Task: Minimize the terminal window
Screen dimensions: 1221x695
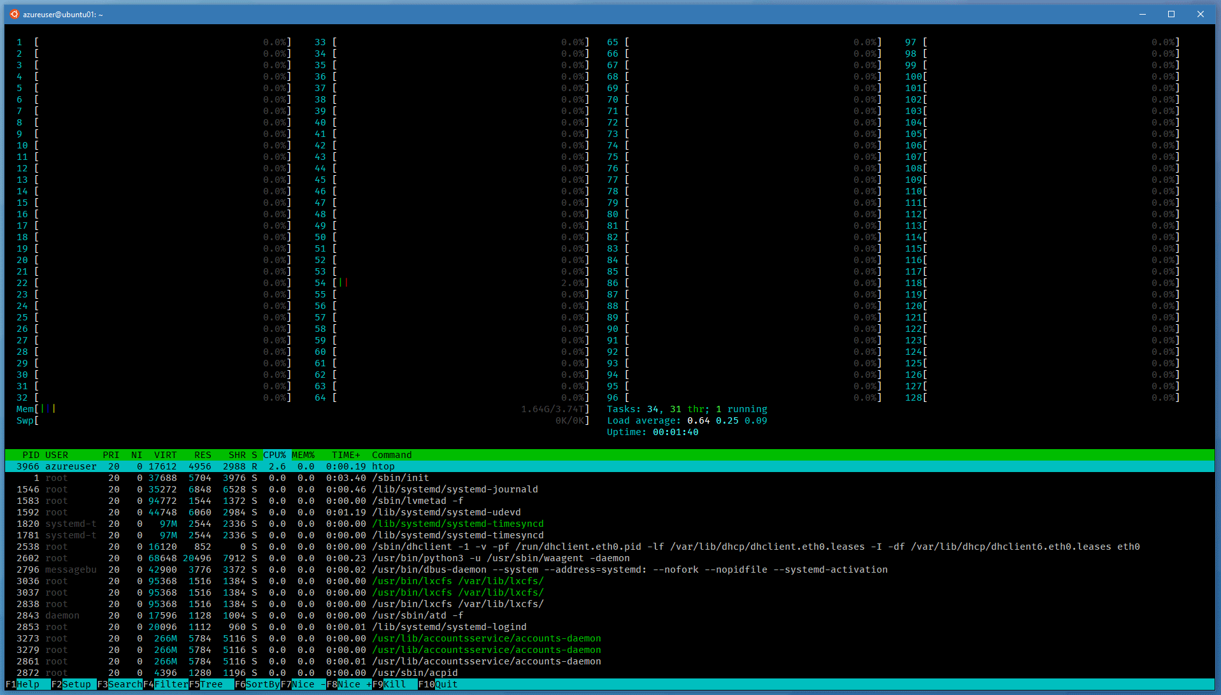Action: coord(1142,14)
